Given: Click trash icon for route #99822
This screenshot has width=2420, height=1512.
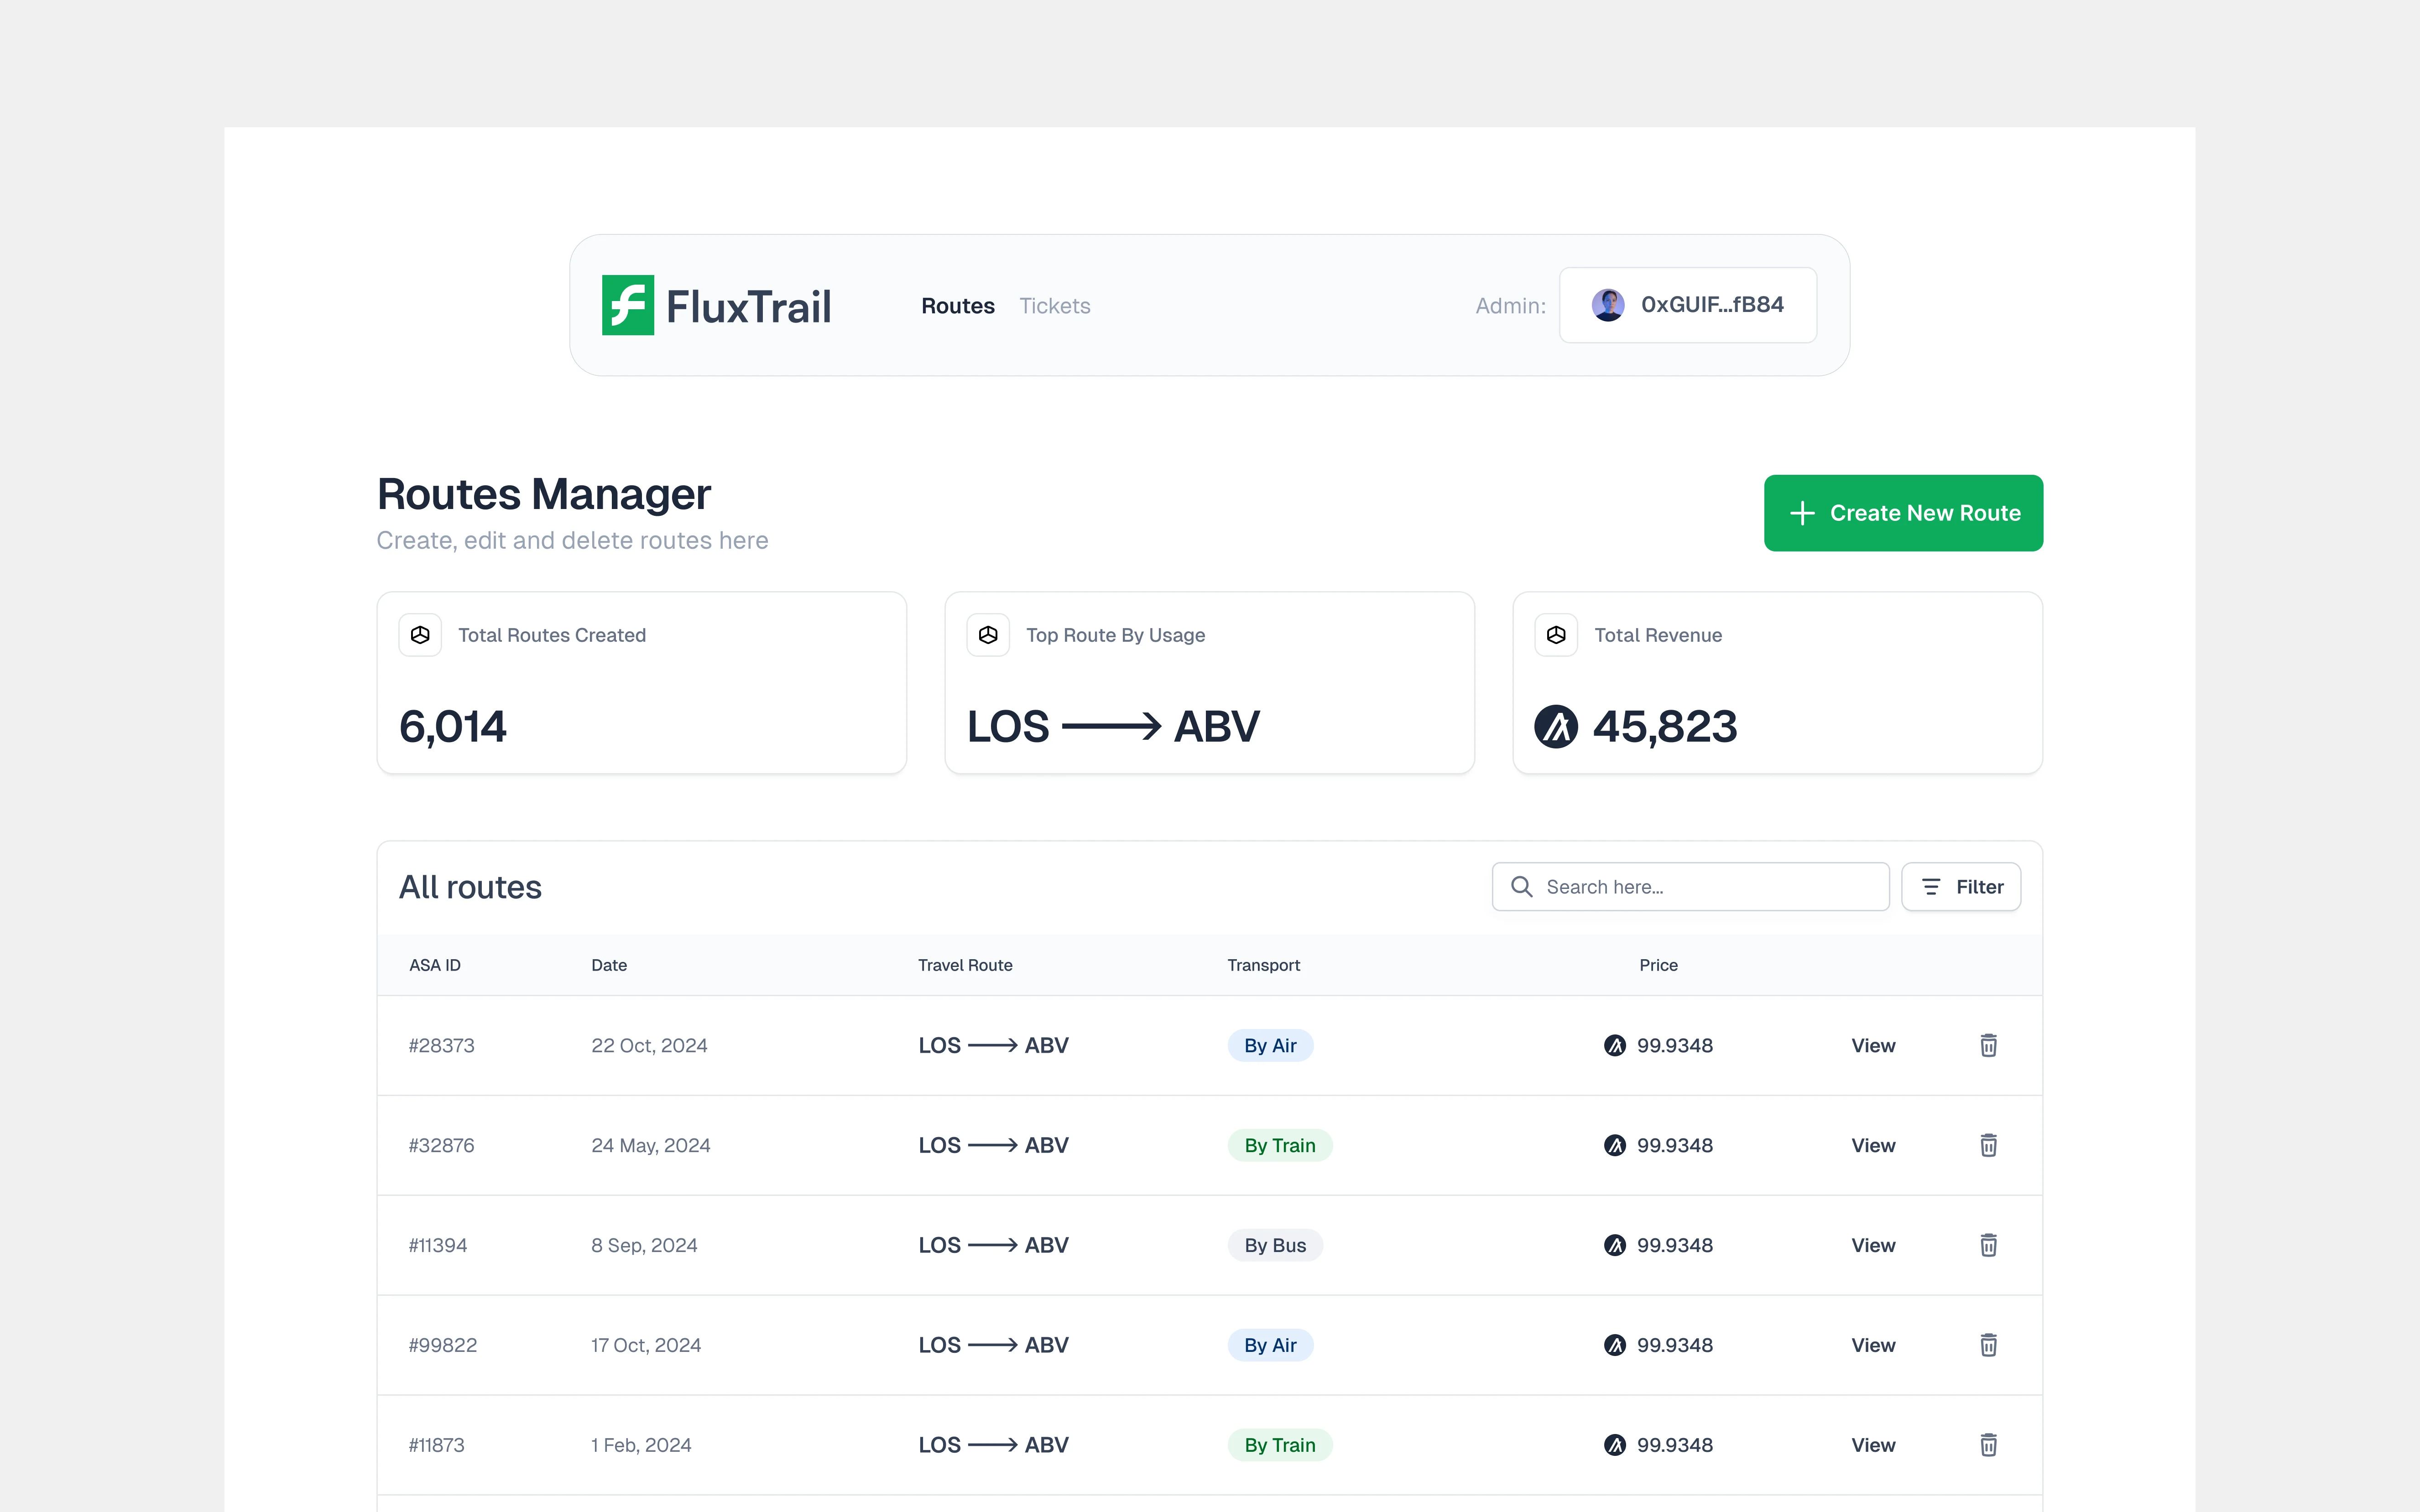Looking at the screenshot, I should pyautogui.click(x=1988, y=1345).
